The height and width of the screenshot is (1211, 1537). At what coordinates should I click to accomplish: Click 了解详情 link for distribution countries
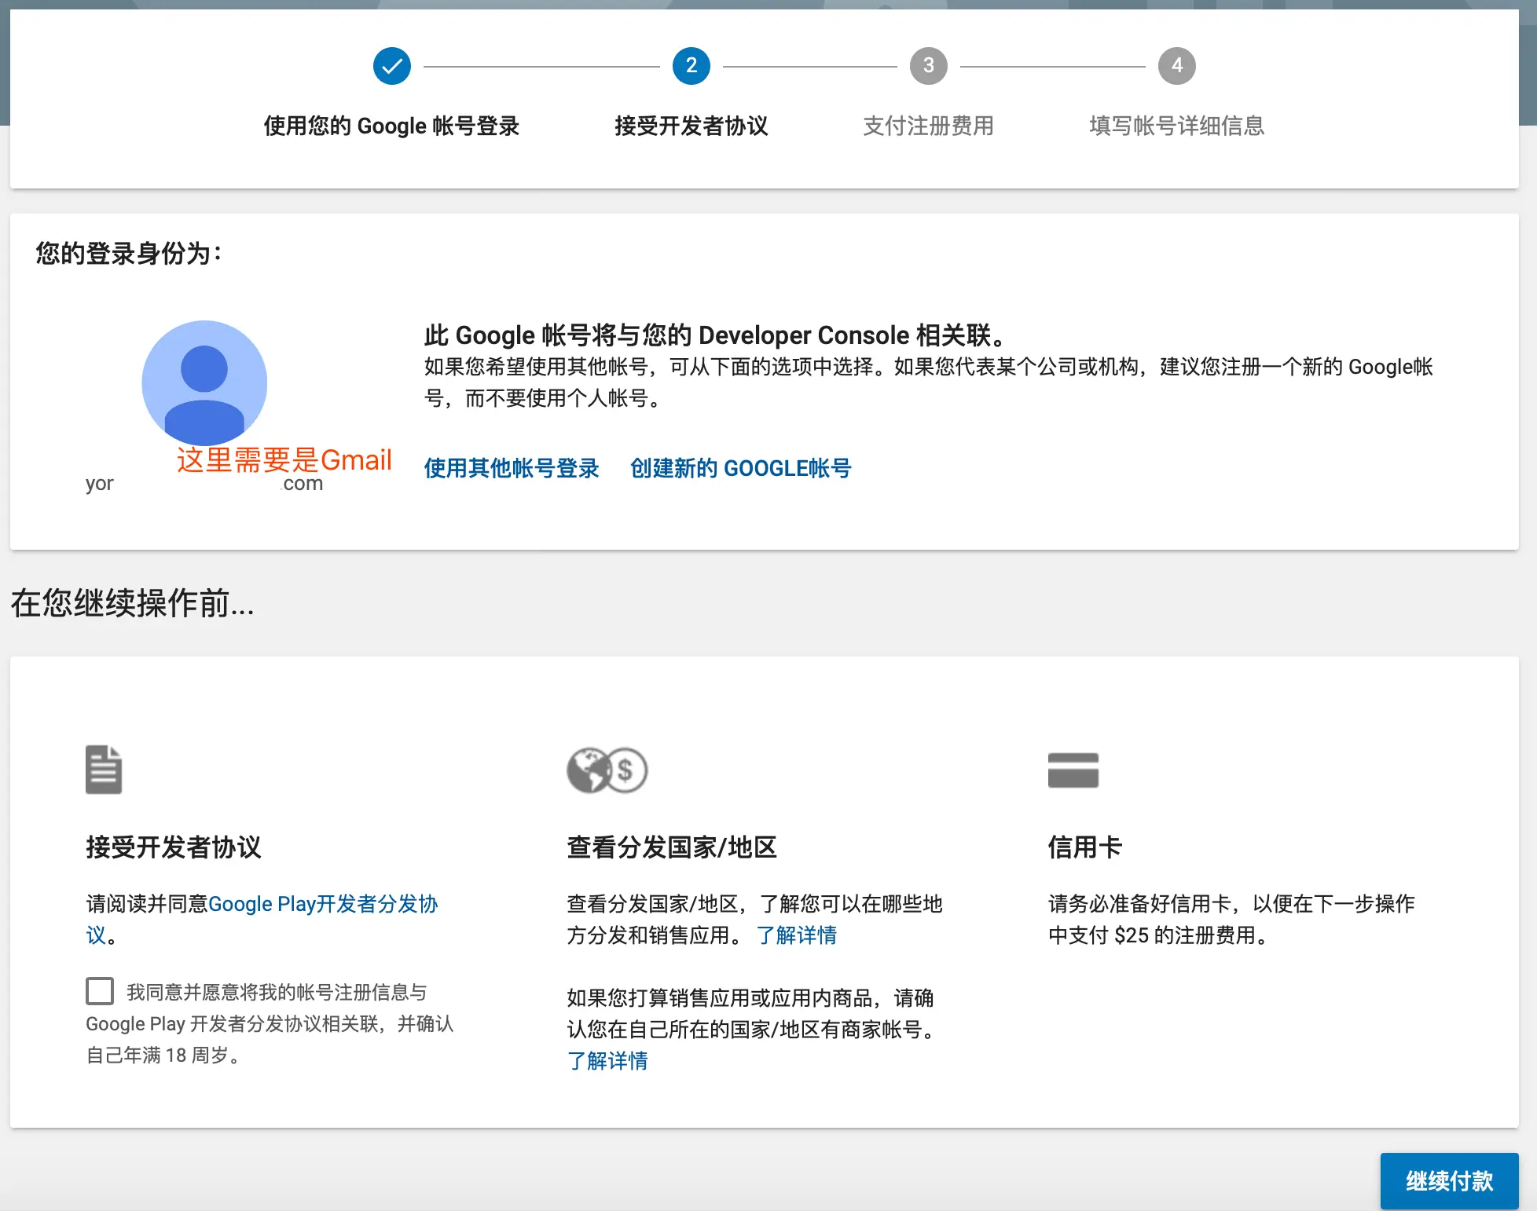[x=796, y=935]
